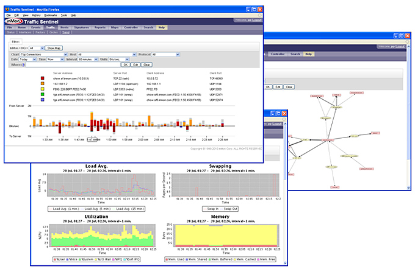Open the yellow Help tab in front window
The image size is (415, 272).
pyautogui.click(x=162, y=27)
